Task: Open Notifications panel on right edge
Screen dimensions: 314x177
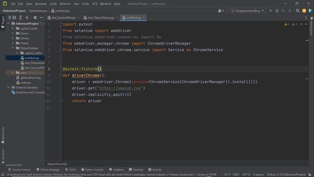Action: click(312, 26)
